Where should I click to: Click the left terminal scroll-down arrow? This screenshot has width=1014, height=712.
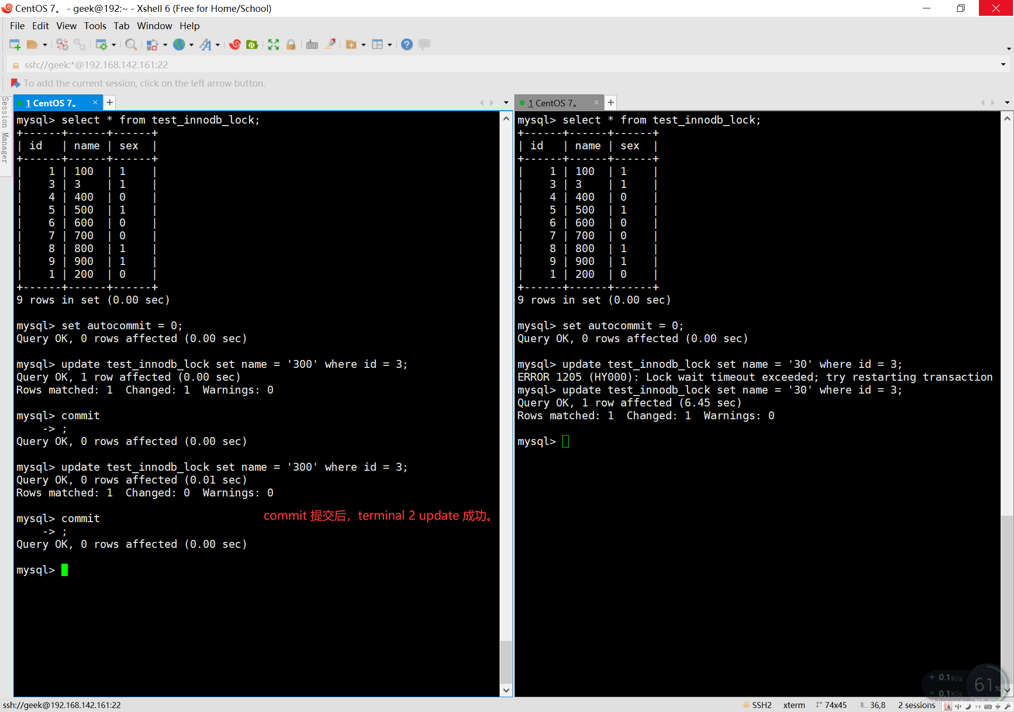click(x=506, y=690)
